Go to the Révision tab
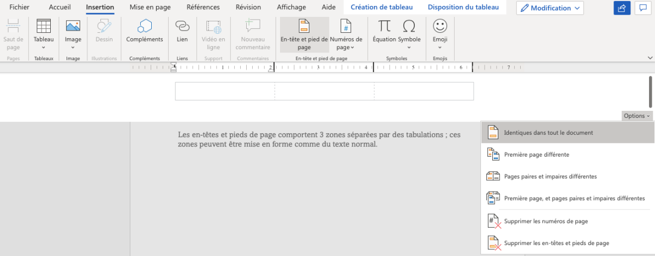 [248, 8]
